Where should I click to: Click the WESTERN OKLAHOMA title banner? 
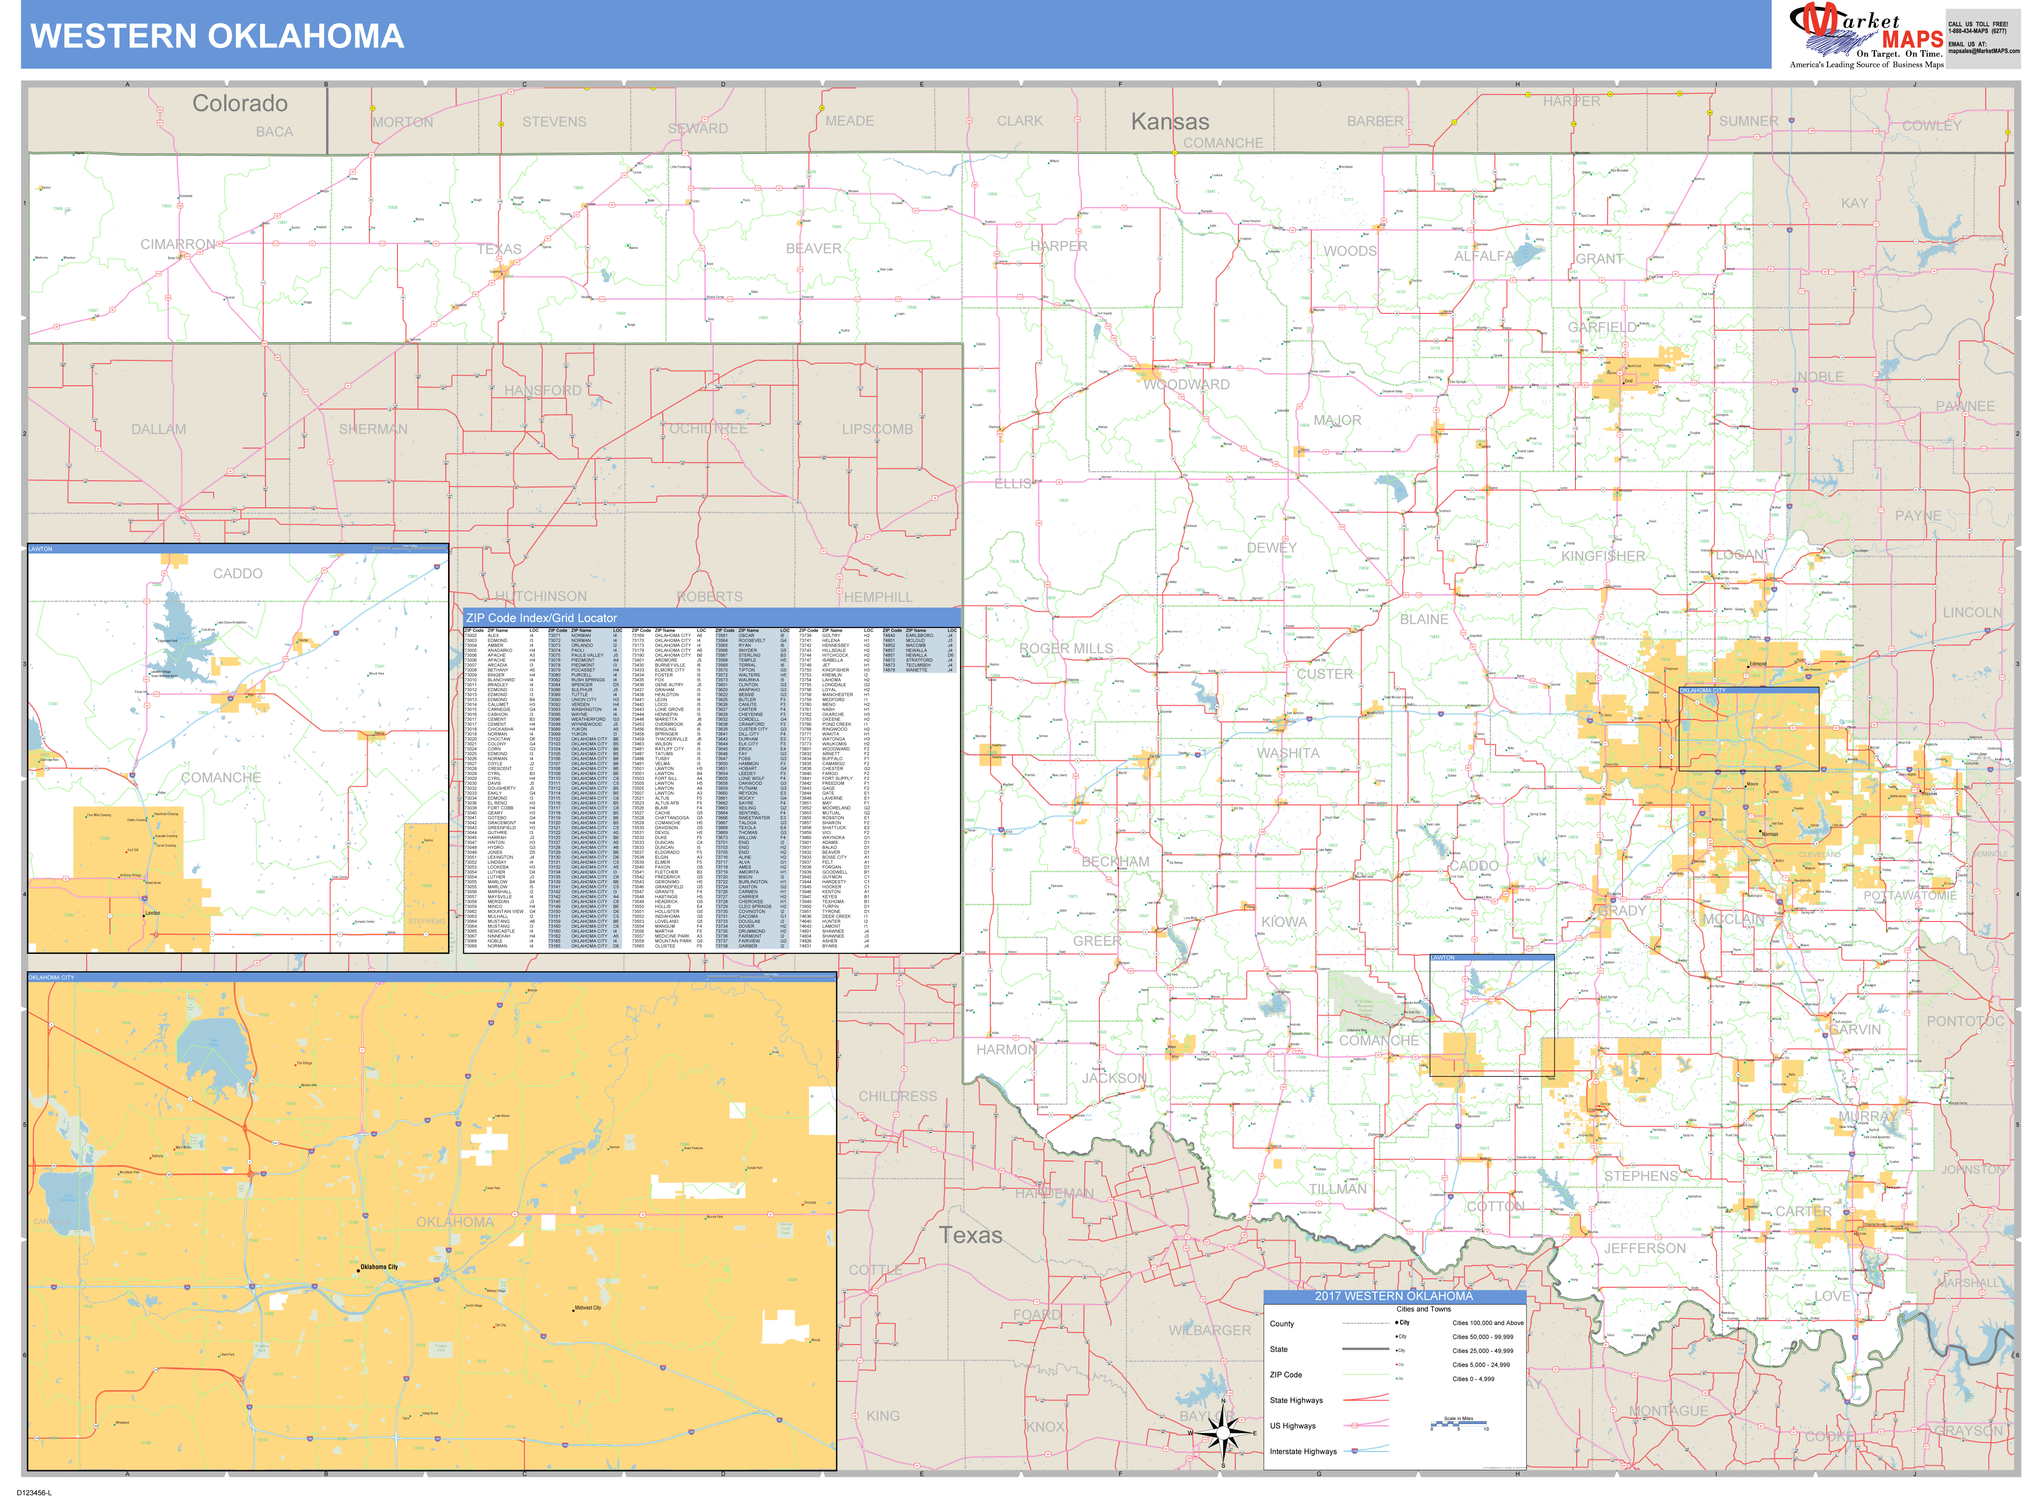218,36
